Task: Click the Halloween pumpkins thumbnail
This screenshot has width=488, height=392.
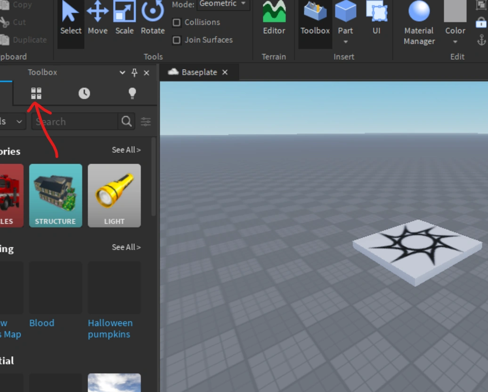Action: point(114,288)
